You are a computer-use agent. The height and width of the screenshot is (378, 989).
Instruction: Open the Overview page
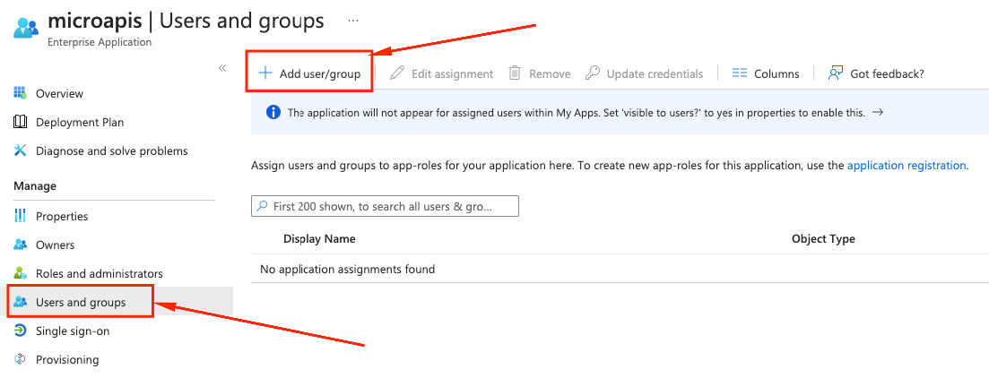[x=59, y=93]
